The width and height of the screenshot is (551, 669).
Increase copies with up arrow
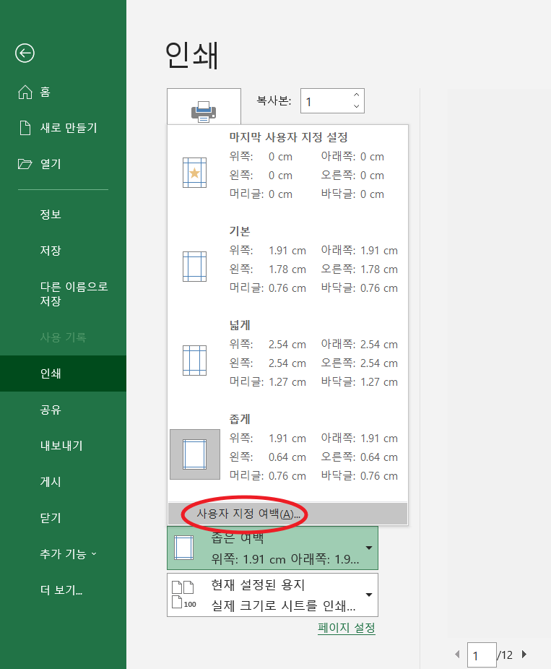(356, 95)
